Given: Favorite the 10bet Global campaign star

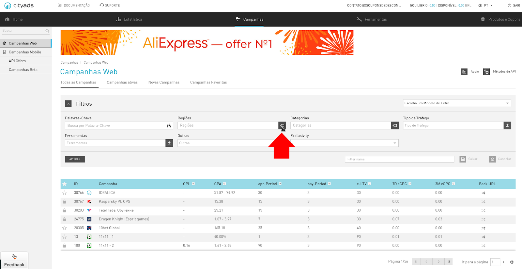Looking at the screenshot, I should [x=65, y=228].
